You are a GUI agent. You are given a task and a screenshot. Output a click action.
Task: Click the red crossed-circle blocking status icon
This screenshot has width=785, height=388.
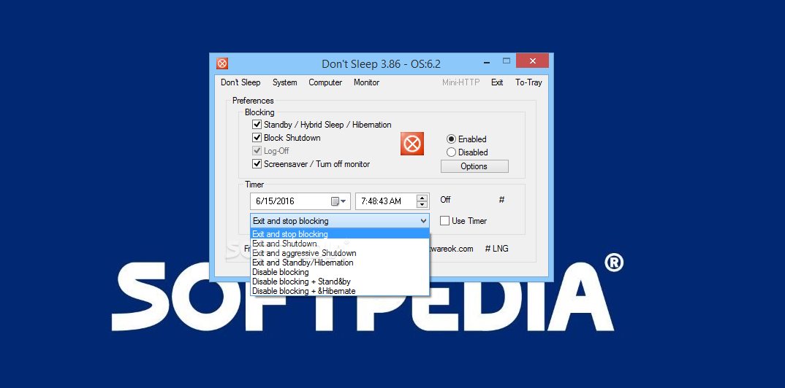(412, 144)
